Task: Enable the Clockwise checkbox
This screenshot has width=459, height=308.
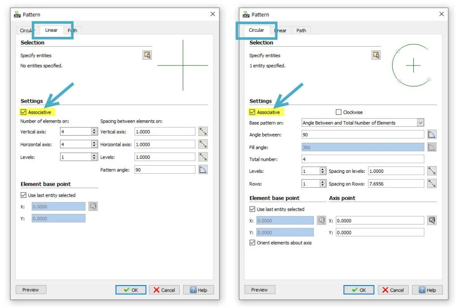Action: pyautogui.click(x=339, y=112)
